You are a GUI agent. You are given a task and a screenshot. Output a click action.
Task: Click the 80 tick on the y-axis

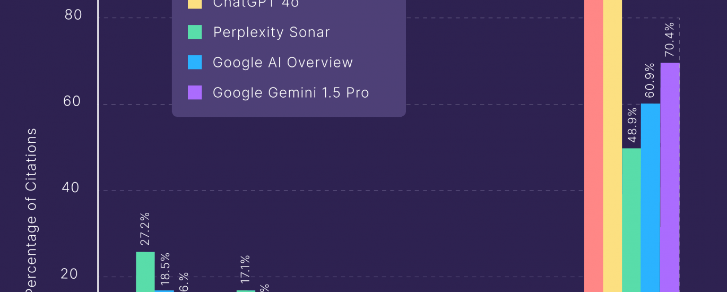tap(73, 15)
